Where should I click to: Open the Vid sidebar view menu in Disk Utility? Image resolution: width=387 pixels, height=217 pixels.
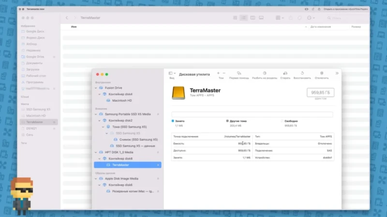[172, 73]
